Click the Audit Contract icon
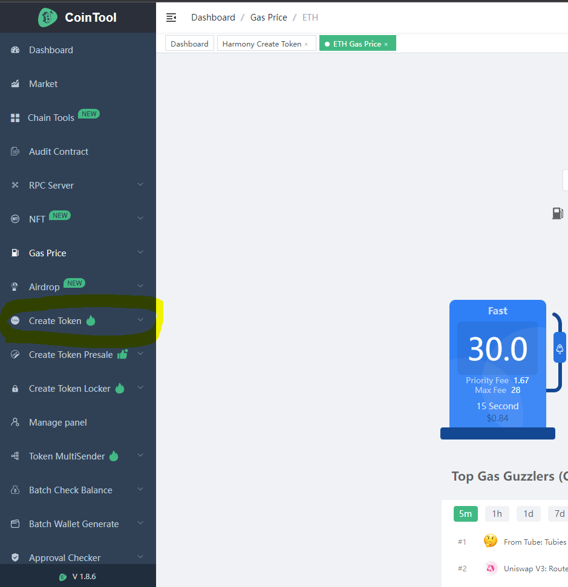The width and height of the screenshot is (568, 587). click(15, 151)
